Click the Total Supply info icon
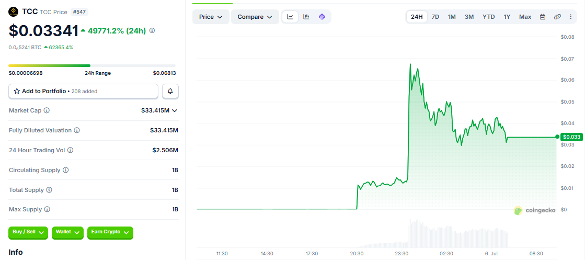585x260 pixels. coord(49,190)
